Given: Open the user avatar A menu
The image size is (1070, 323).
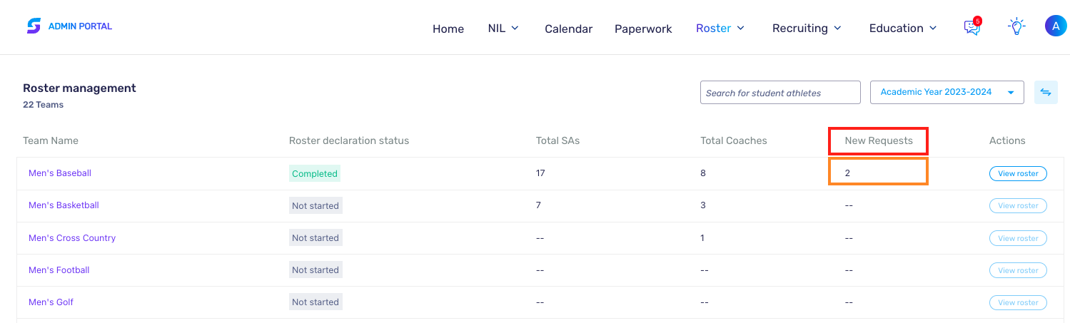Looking at the screenshot, I should (x=1056, y=26).
